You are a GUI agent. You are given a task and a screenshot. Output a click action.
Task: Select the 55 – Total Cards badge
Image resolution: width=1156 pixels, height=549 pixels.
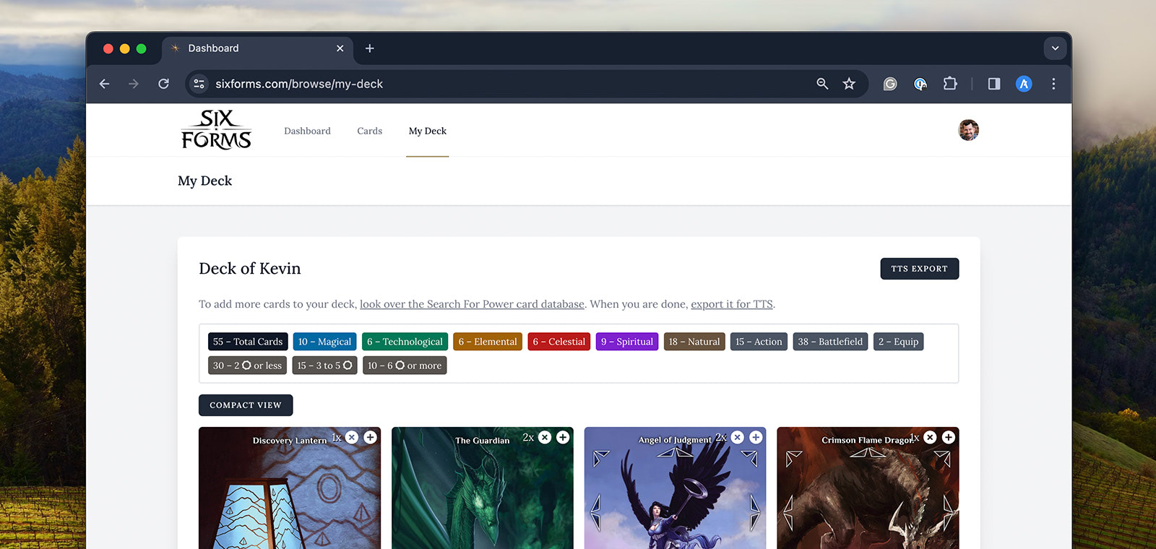tap(248, 342)
